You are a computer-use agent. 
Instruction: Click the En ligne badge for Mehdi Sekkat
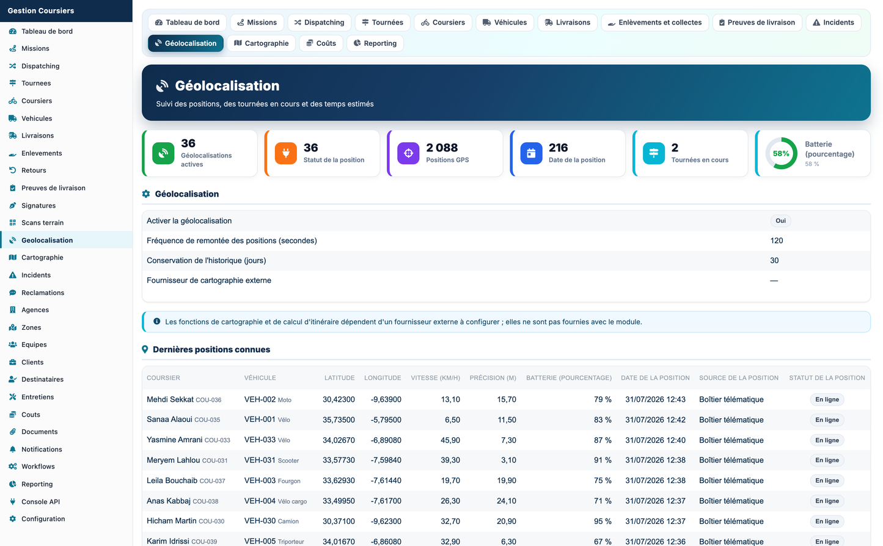click(827, 399)
